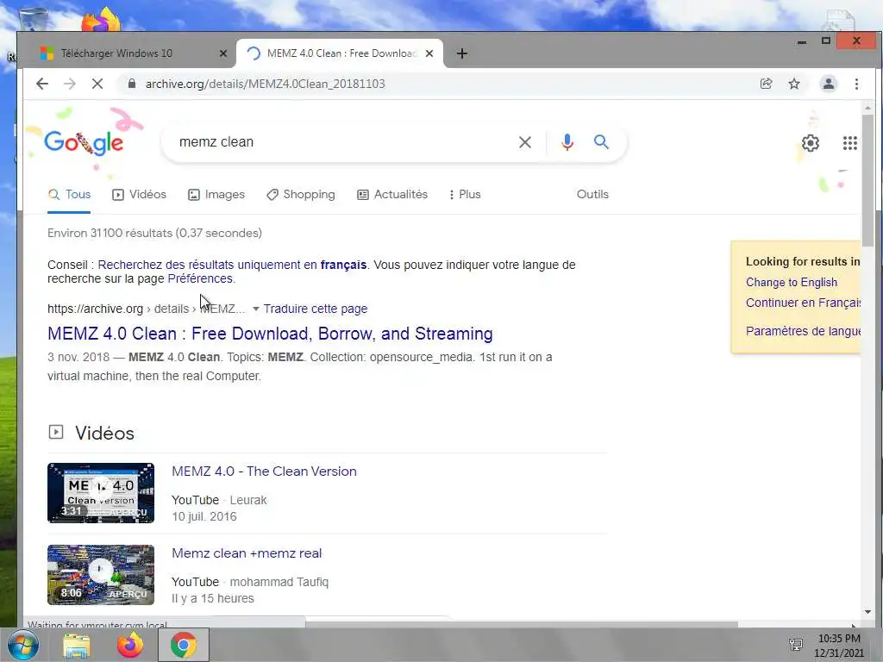Go back to the previous page

tap(42, 84)
